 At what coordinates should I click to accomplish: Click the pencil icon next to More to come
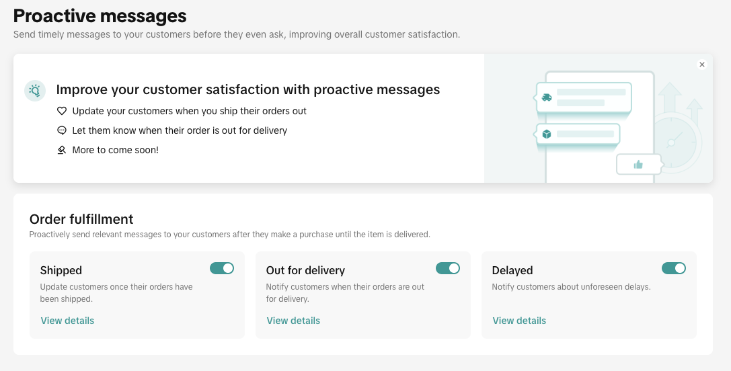(x=62, y=150)
